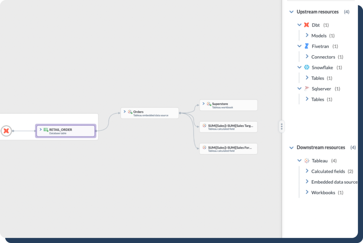Click the Dbt logo in Upstream resources
The width and height of the screenshot is (363, 243).
point(307,25)
